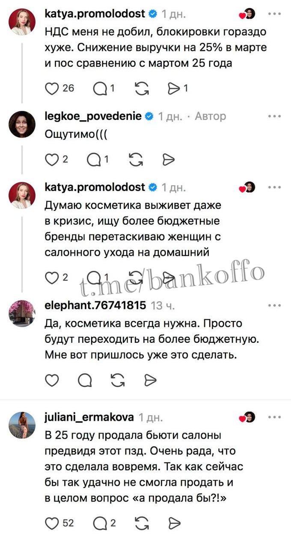Open three-dot menu on legkoe_povedenie's reply
291x535 pixels.
[x=274, y=116]
